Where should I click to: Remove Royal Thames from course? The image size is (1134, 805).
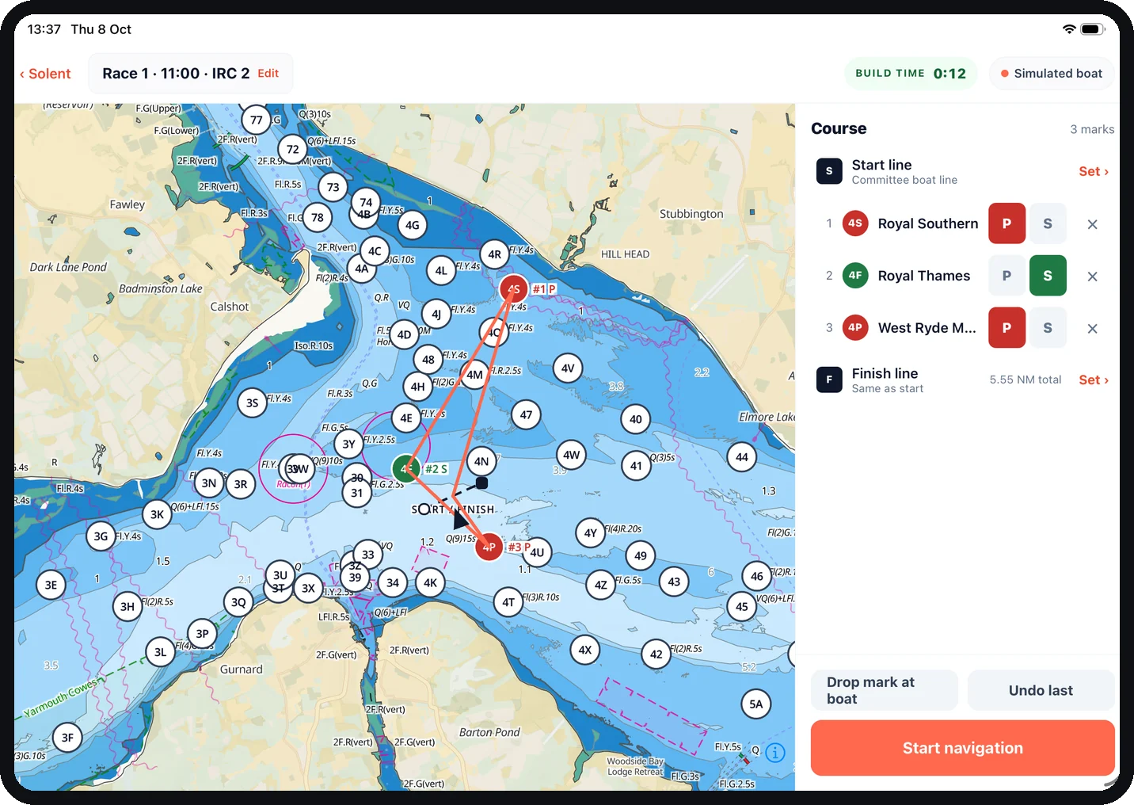[x=1092, y=277]
